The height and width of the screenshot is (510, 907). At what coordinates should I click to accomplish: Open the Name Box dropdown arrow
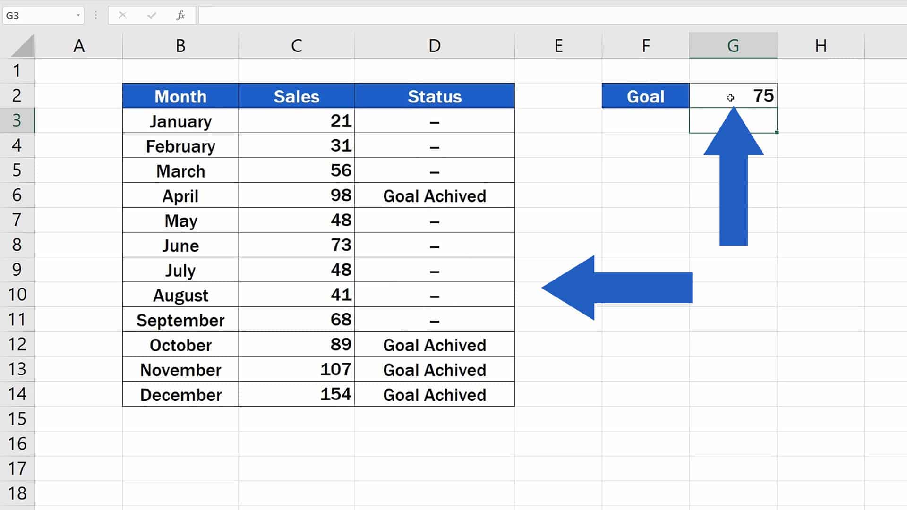[78, 16]
